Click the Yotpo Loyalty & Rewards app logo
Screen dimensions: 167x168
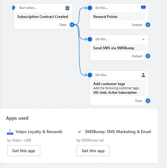pos(10,132)
